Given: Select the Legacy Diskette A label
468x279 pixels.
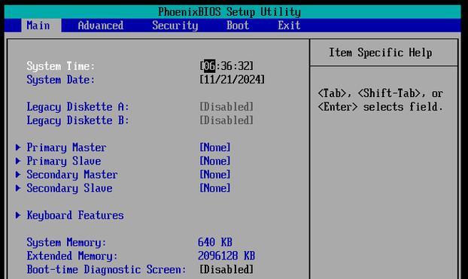Looking at the screenshot, I should 78,107.
